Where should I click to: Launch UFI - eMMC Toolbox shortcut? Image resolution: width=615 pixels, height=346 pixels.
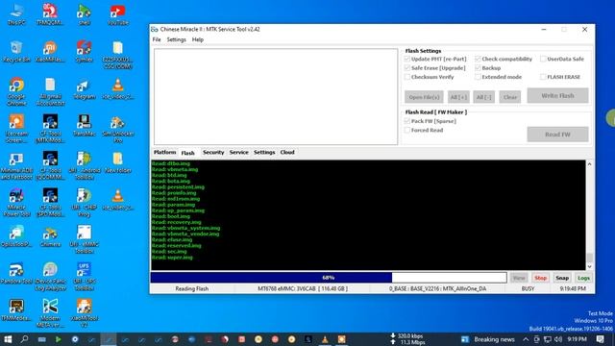coord(84,239)
